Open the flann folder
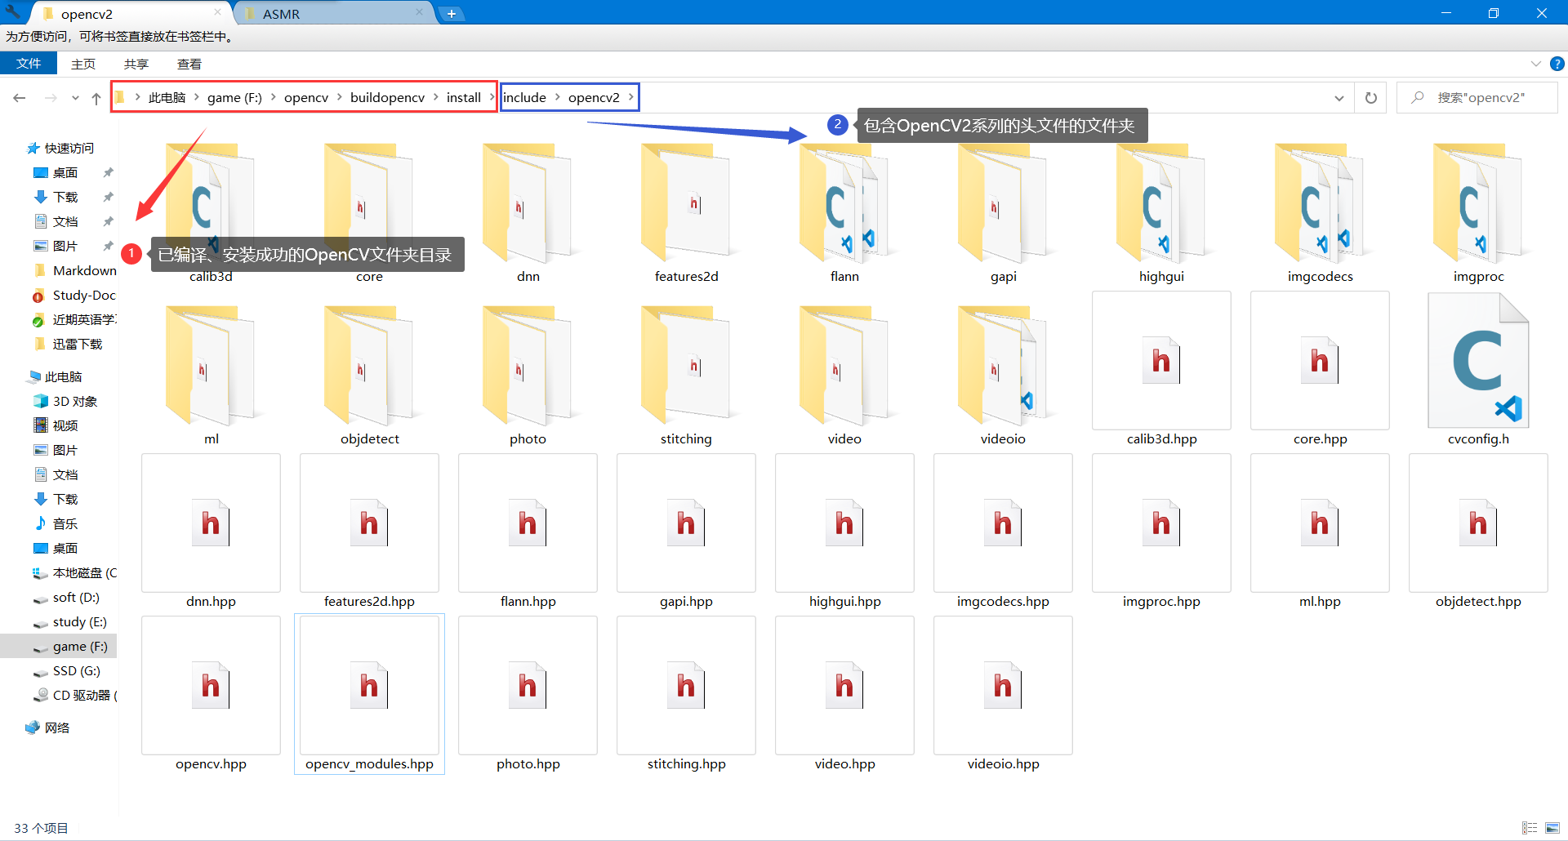The image size is (1568, 841). click(x=844, y=212)
